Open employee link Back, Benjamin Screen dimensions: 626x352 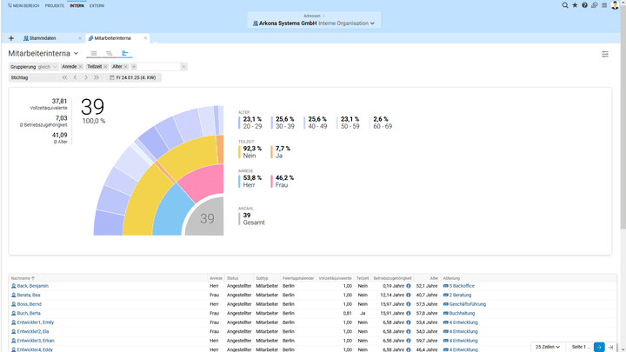(32, 286)
